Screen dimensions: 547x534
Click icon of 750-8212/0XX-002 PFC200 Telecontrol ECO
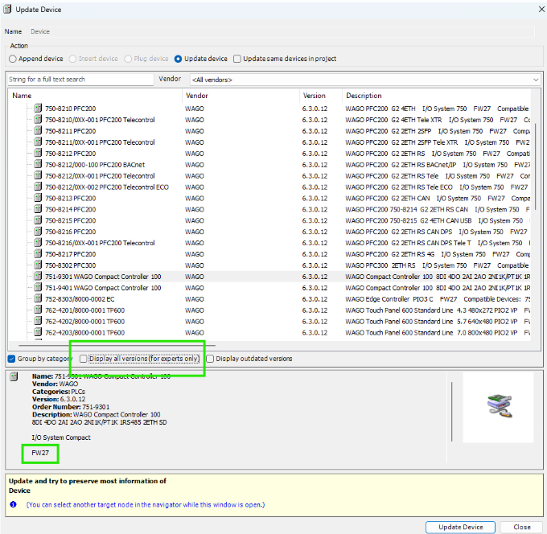[38, 187]
